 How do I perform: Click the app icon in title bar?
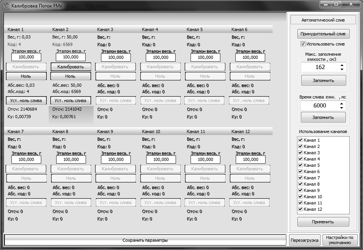pos(6,5)
